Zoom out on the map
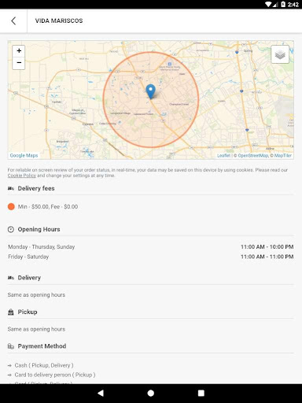Screen dimensions: 302x403 tap(19, 63)
